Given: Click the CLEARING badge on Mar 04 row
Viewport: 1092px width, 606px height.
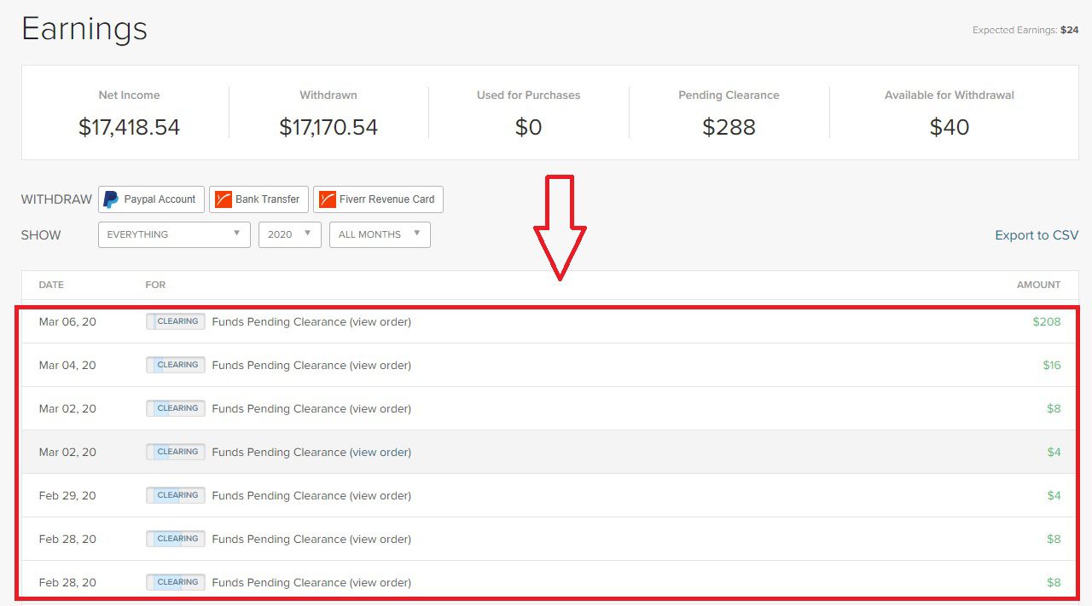Looking at the screenshot, I should [x=176, y=365].
